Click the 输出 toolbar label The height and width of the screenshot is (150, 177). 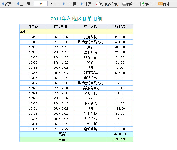pos(148,4)
